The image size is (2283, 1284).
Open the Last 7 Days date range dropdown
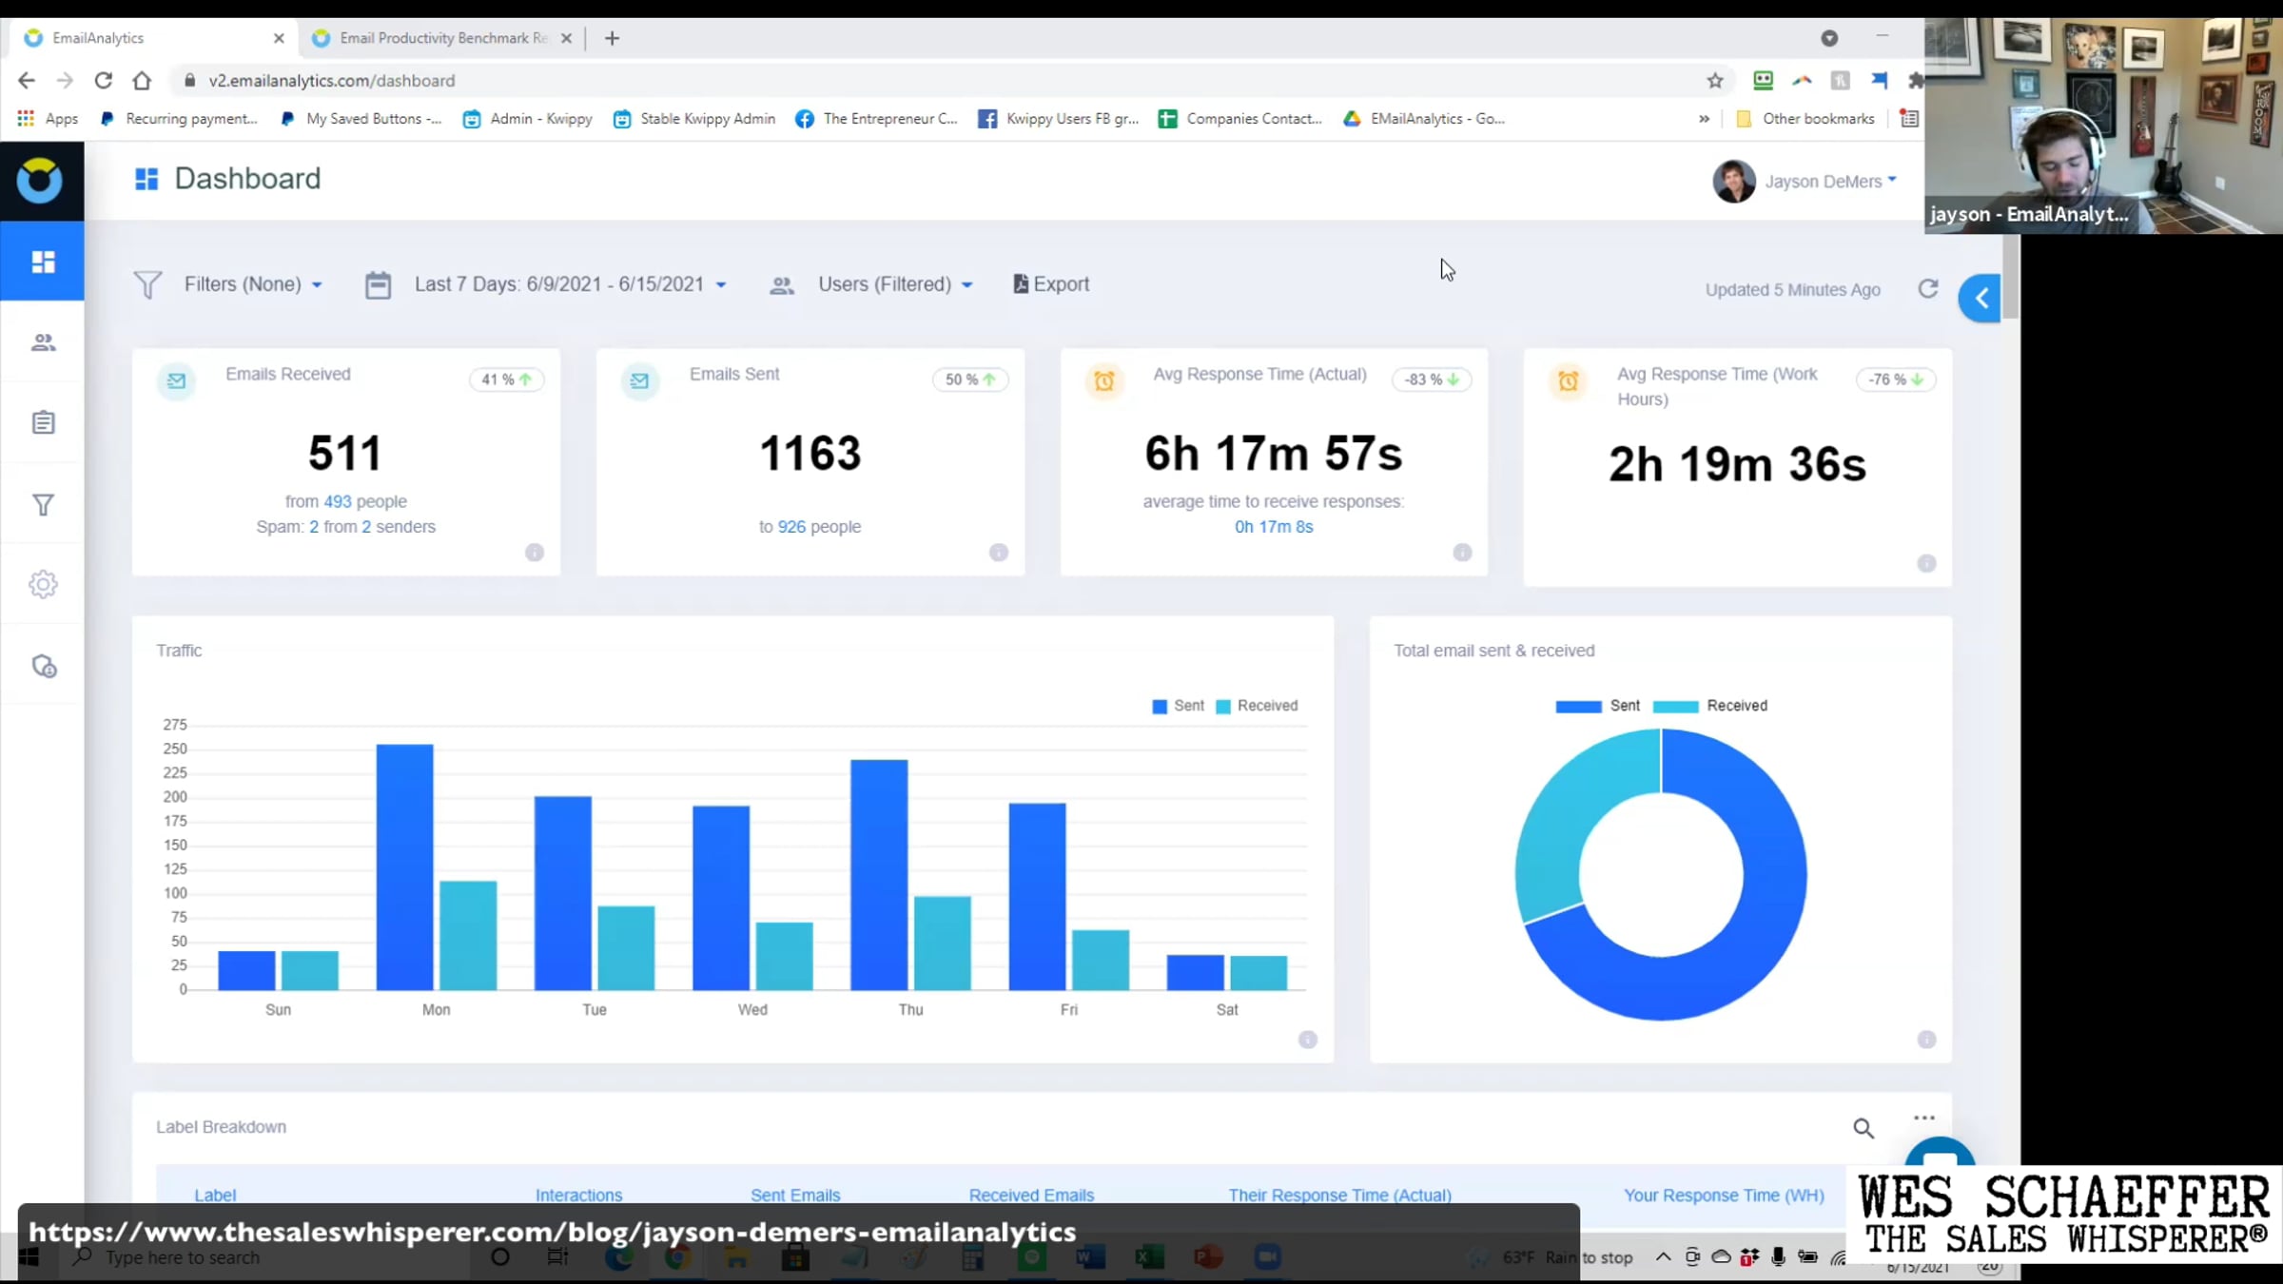(569, 284)
